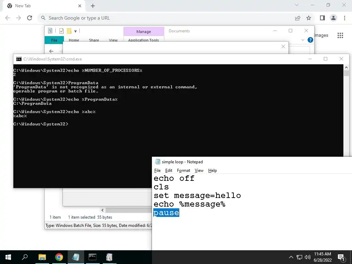The height and width of the screenshot is (264, 352).
Task: Reload the Chrome page
Action: [30, 18]
